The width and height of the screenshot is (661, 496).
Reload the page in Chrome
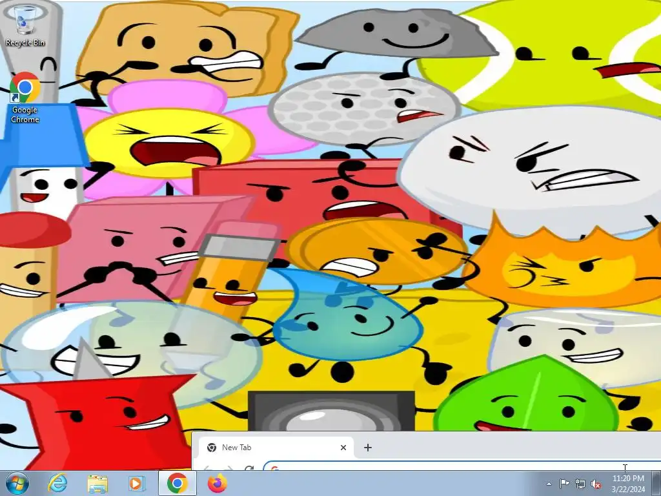coord(249,468)
